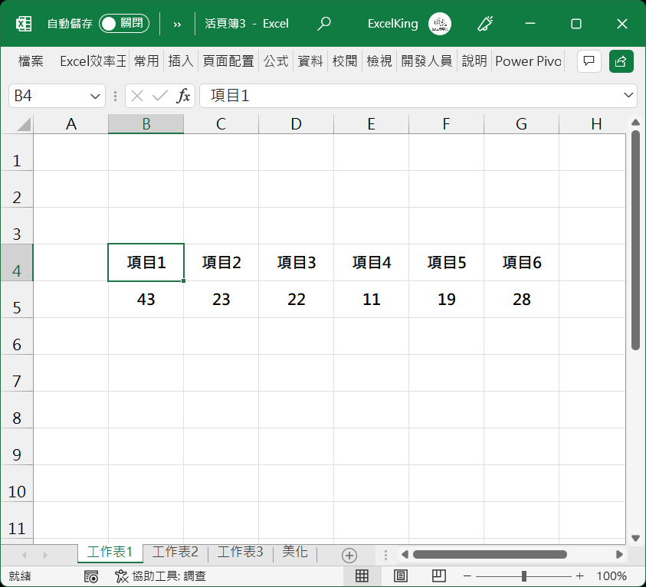Click the zoom slider handle
Screen dimensions: 646x587
523,576
